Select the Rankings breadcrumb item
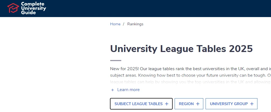Image resolution: width=271 pixels, height=112 pixels. tap(135, 24)
